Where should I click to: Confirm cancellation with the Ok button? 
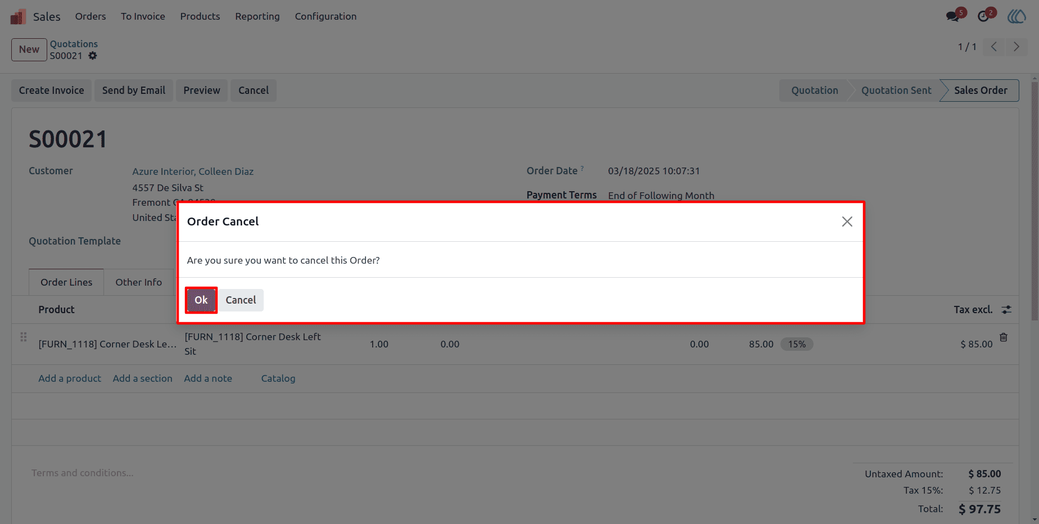[x=201, y=300]
